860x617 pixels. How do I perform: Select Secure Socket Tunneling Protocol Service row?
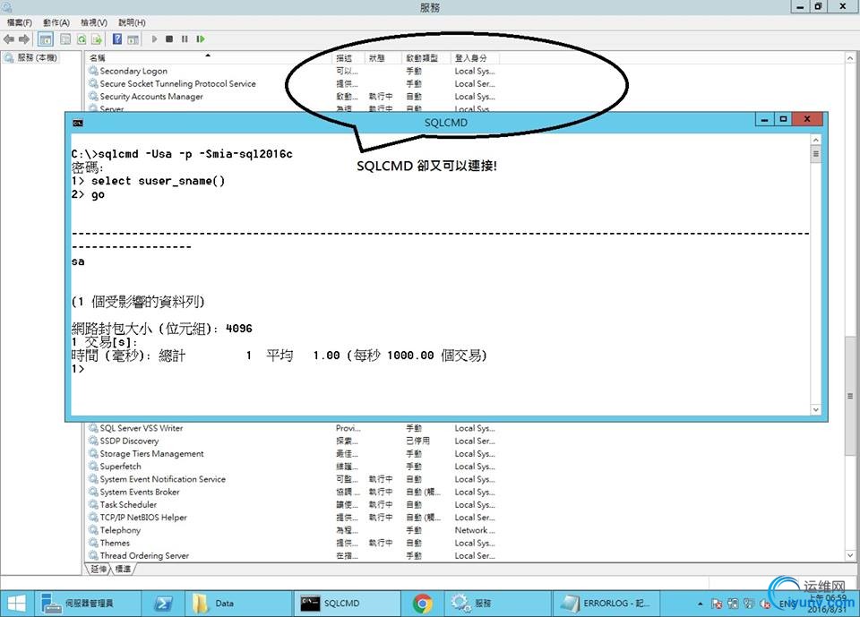(177, 83)
